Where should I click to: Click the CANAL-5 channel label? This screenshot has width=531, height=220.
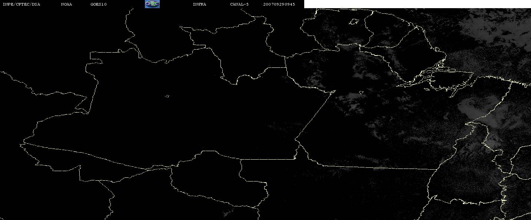click(x=239, y=4)
